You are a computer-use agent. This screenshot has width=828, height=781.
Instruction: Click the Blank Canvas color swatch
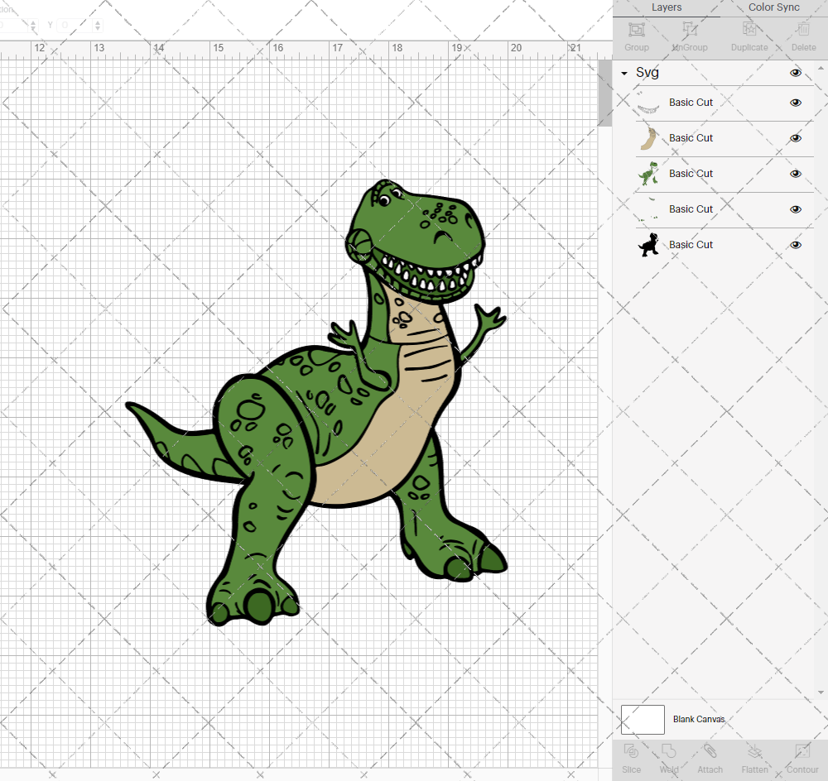tap(643, 719)
